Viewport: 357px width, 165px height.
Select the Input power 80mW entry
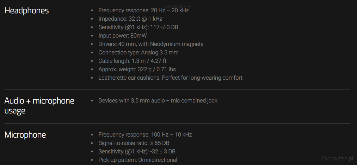tap(123, 36)
